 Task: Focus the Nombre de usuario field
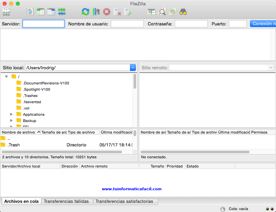coord(127,24)
